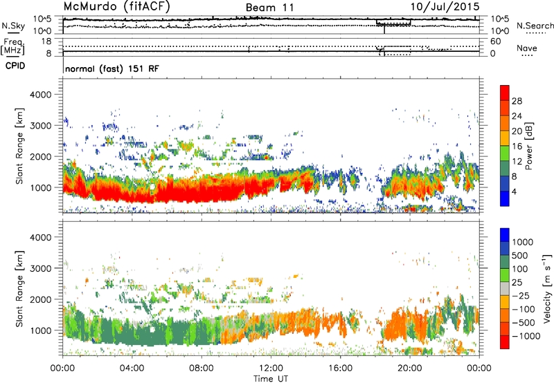The height and width of the screenshot is (383, 554).
Task: Click the '16:00' time axis tick label
Action: point(341,368)
